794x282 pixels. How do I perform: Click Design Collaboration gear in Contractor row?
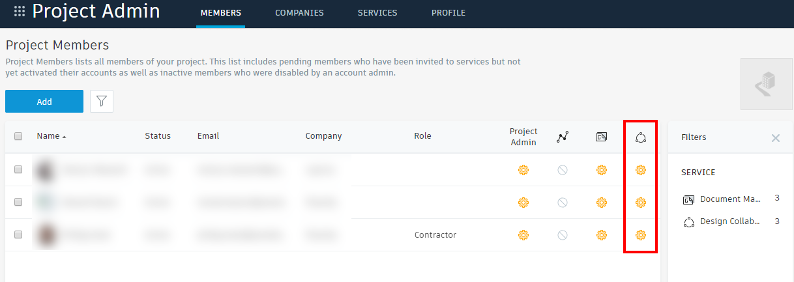click(x=640, y=235)
